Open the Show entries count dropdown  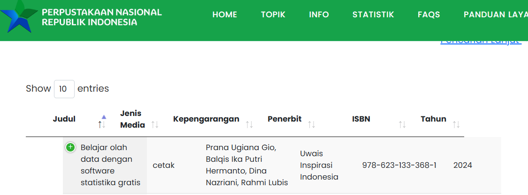pos(64,89)
